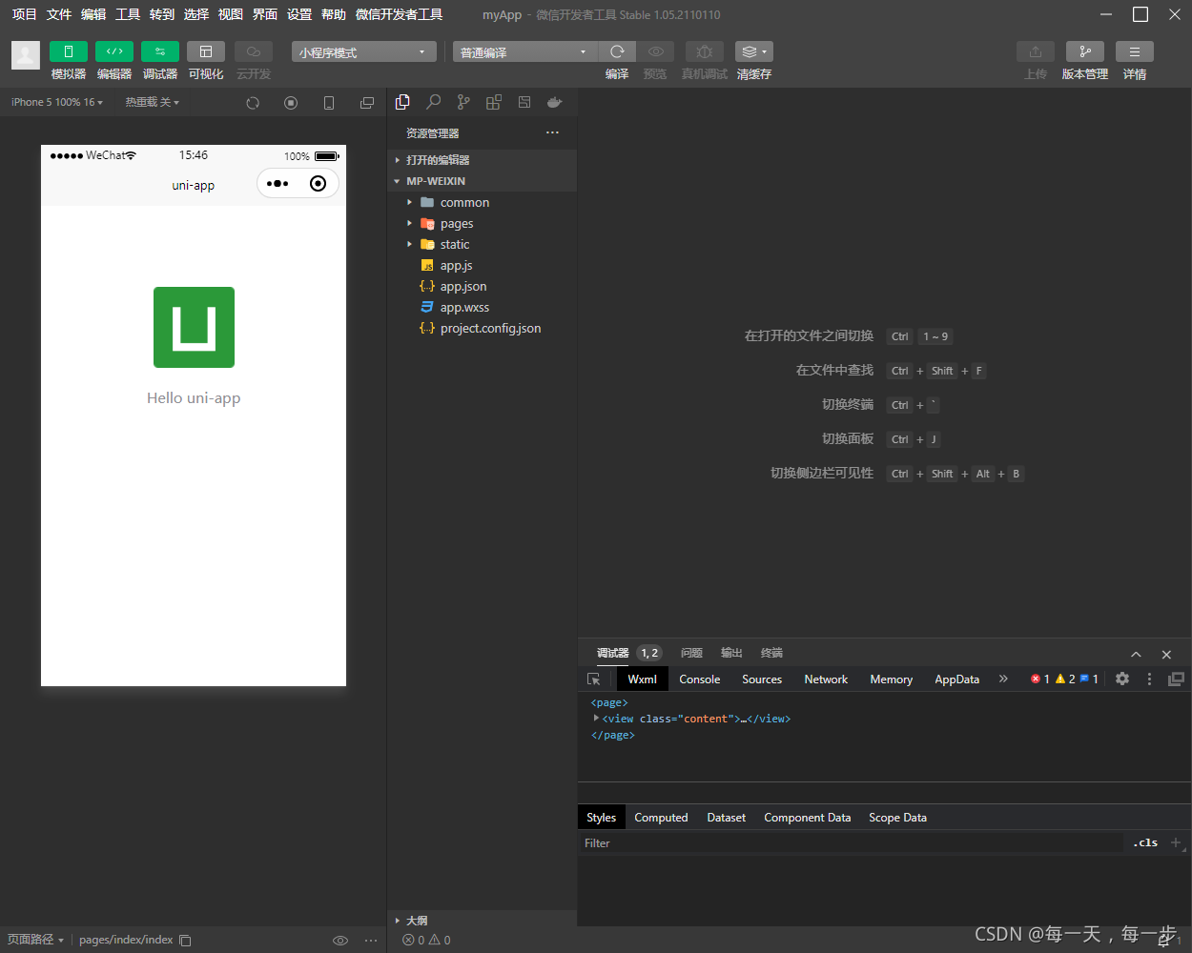The image size is (1192, 953).
Task: Select the explorer files icon
Action: coord(402,102)
